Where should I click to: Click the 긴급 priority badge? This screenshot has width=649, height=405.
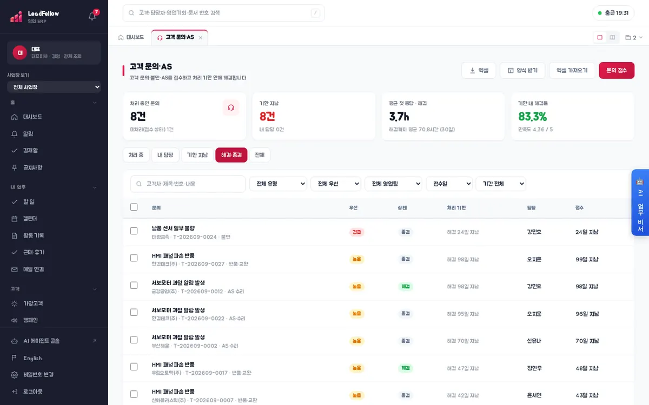(356, 232)
